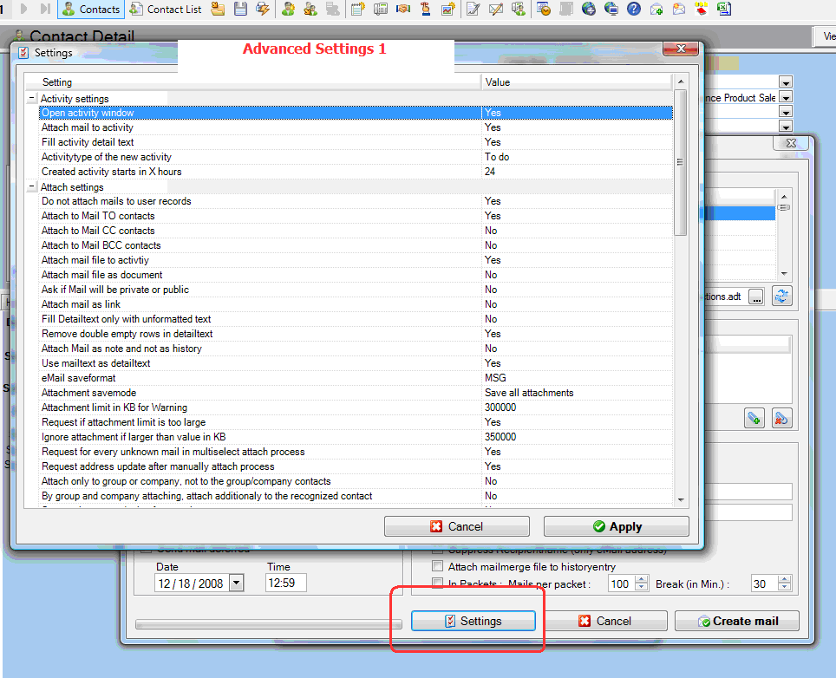
Task: Click the blue help question mark icon
Action: [633, 10]
